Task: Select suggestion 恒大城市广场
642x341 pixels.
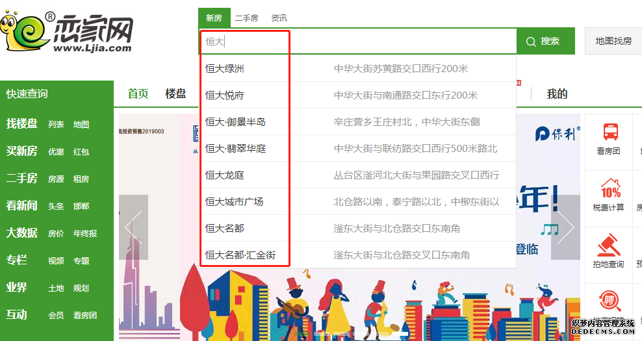Action: 234,202
